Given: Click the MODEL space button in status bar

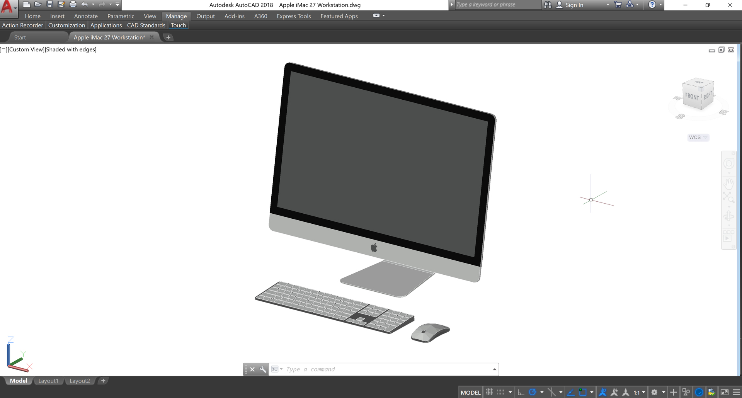Looking at the screenshot, I should coord(470,392).
